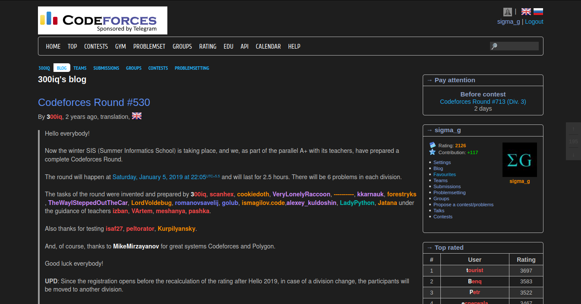Viewport: 581px width, 304px height.
Task: Open PROBLEMSET in main menu
Action: point(149,46)
